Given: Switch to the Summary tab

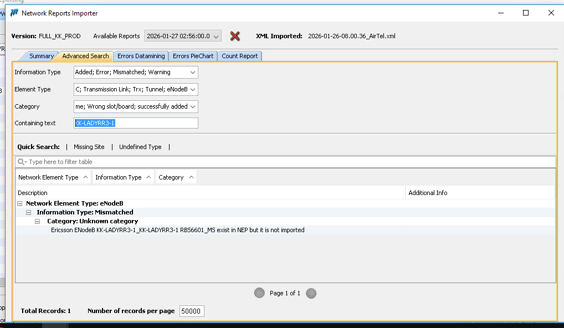Looking at the screenshot, I should click(41, 56).
